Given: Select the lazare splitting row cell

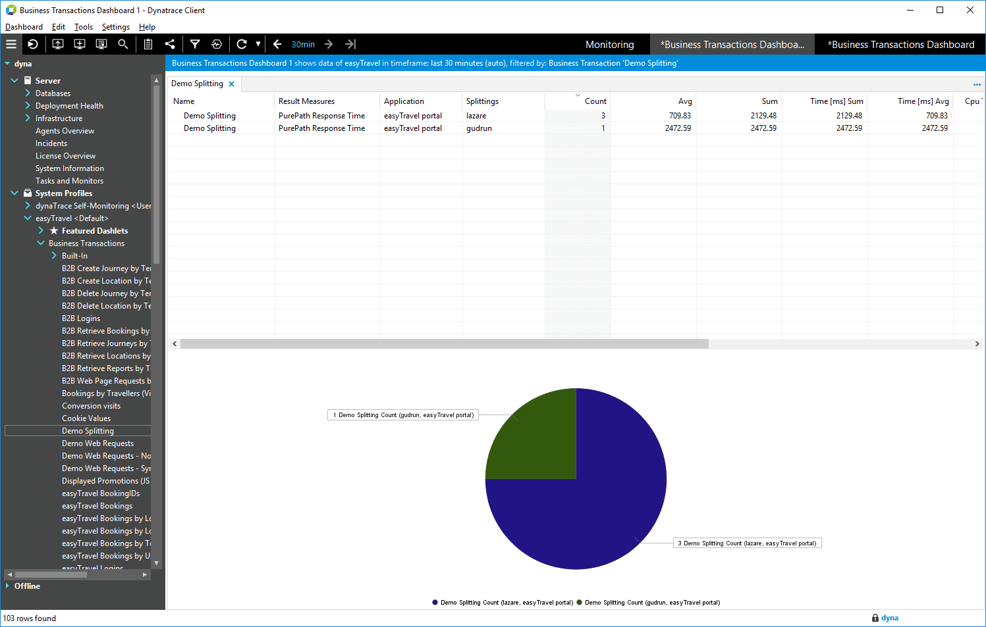Looking at the screenshot, I should (503, 116).
